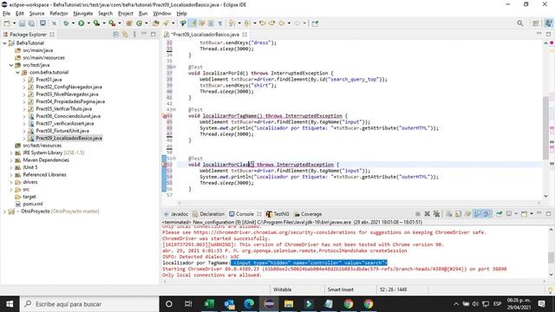Click the Windows Start button
Screen dimensions: 555x312
(x=10, y=304)
